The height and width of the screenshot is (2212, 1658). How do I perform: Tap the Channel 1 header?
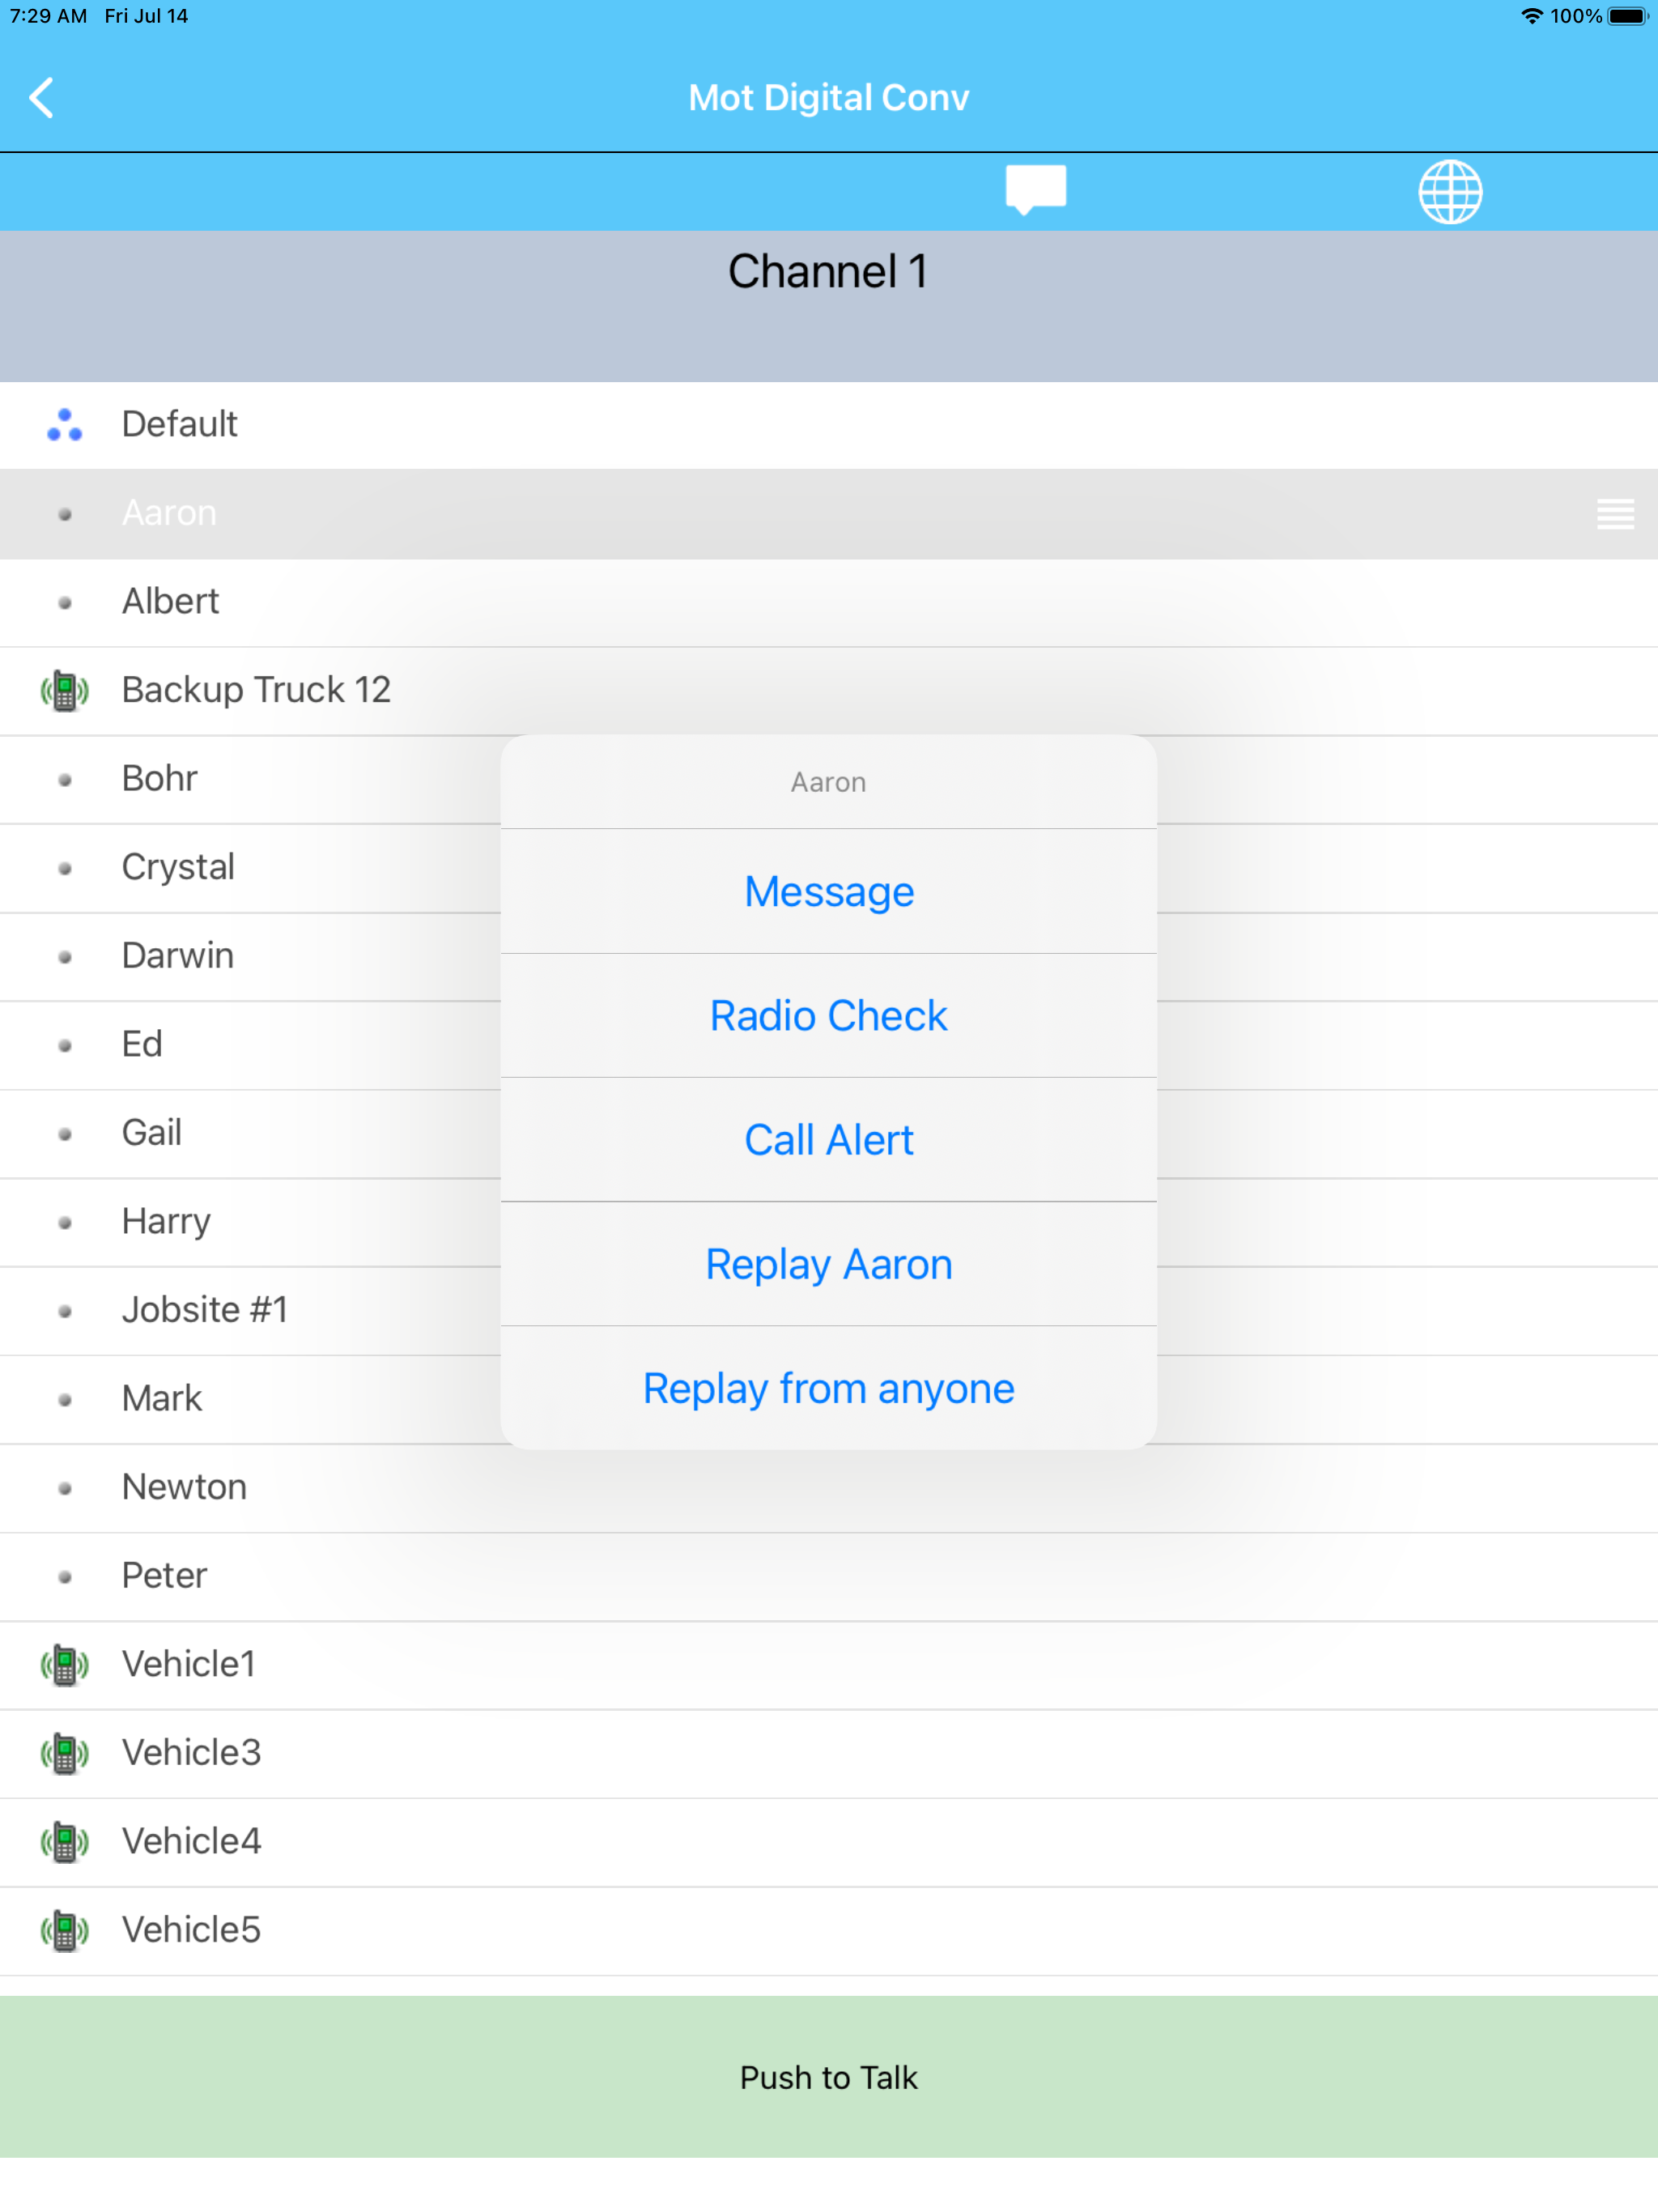pyautogui.click(x=829, y=306)
